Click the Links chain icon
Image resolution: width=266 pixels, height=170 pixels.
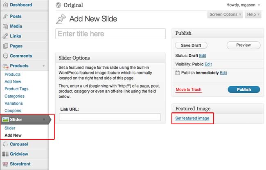5,36
